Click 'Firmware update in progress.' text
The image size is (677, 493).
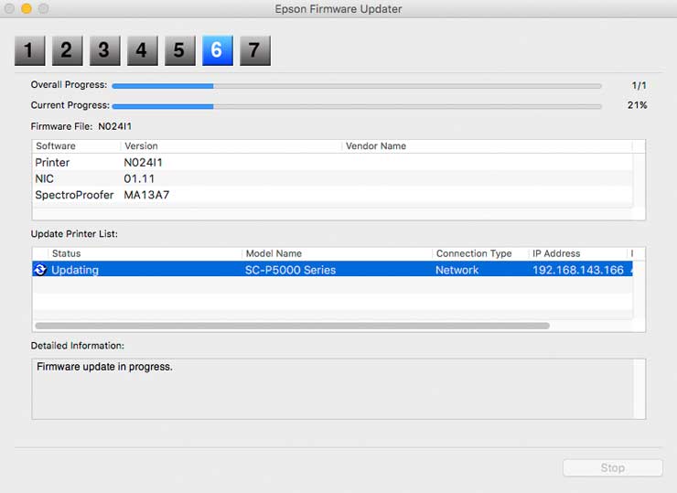pos(104,367)
